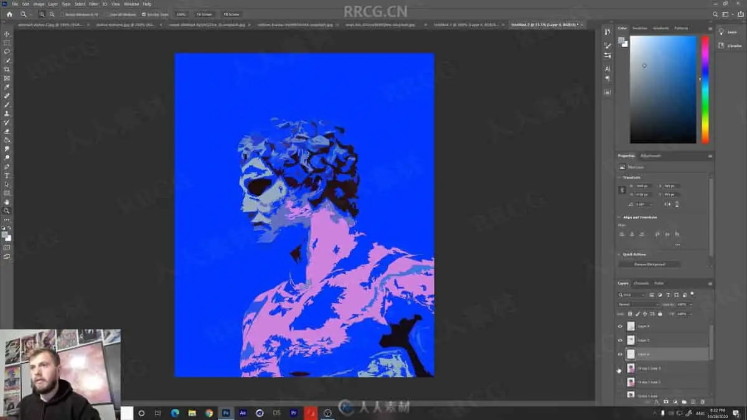Click the Create new group folder icon
Screen dimensions: 747x420
[x=684, y=402]
